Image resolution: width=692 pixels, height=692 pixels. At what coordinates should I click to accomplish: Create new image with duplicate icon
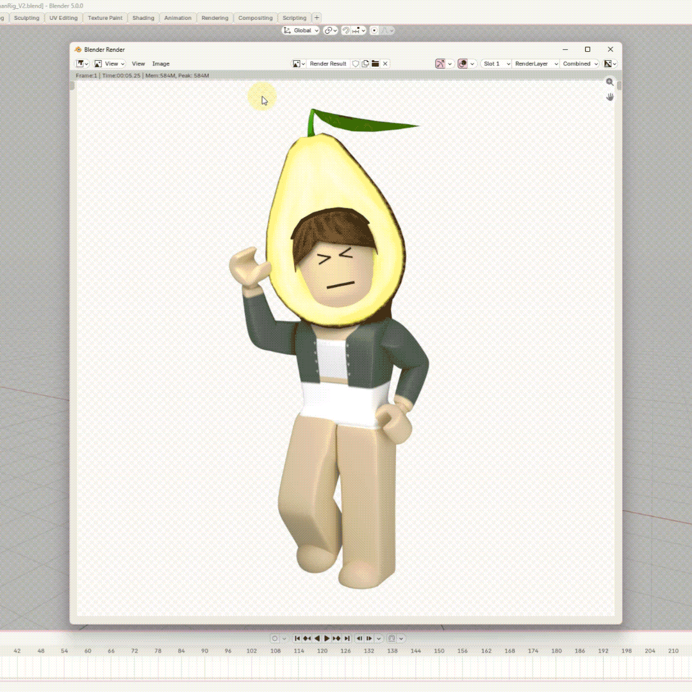point(365,63)
